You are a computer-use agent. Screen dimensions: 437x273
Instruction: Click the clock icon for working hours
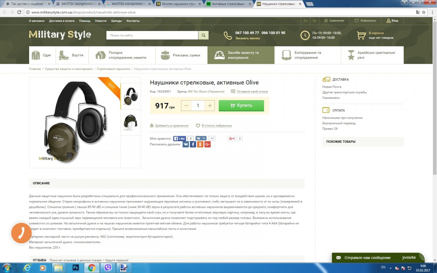305,35
